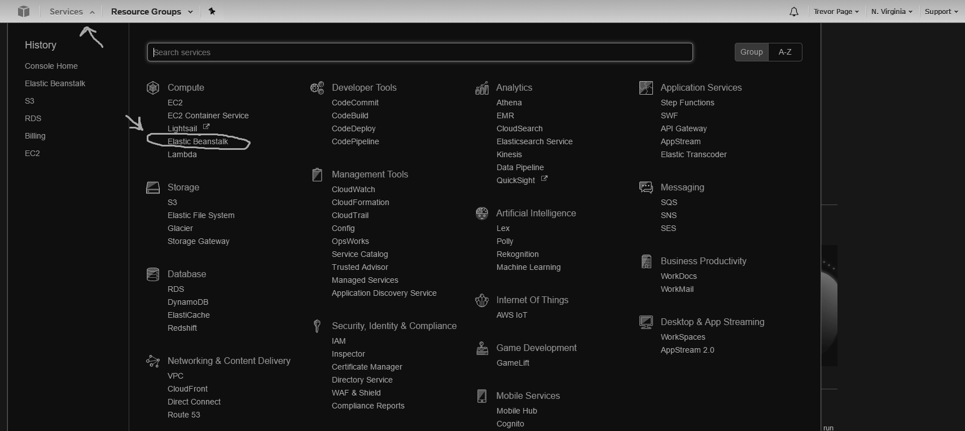
Task: Click external link icon next to Lightsail
Action: [206, 127]
